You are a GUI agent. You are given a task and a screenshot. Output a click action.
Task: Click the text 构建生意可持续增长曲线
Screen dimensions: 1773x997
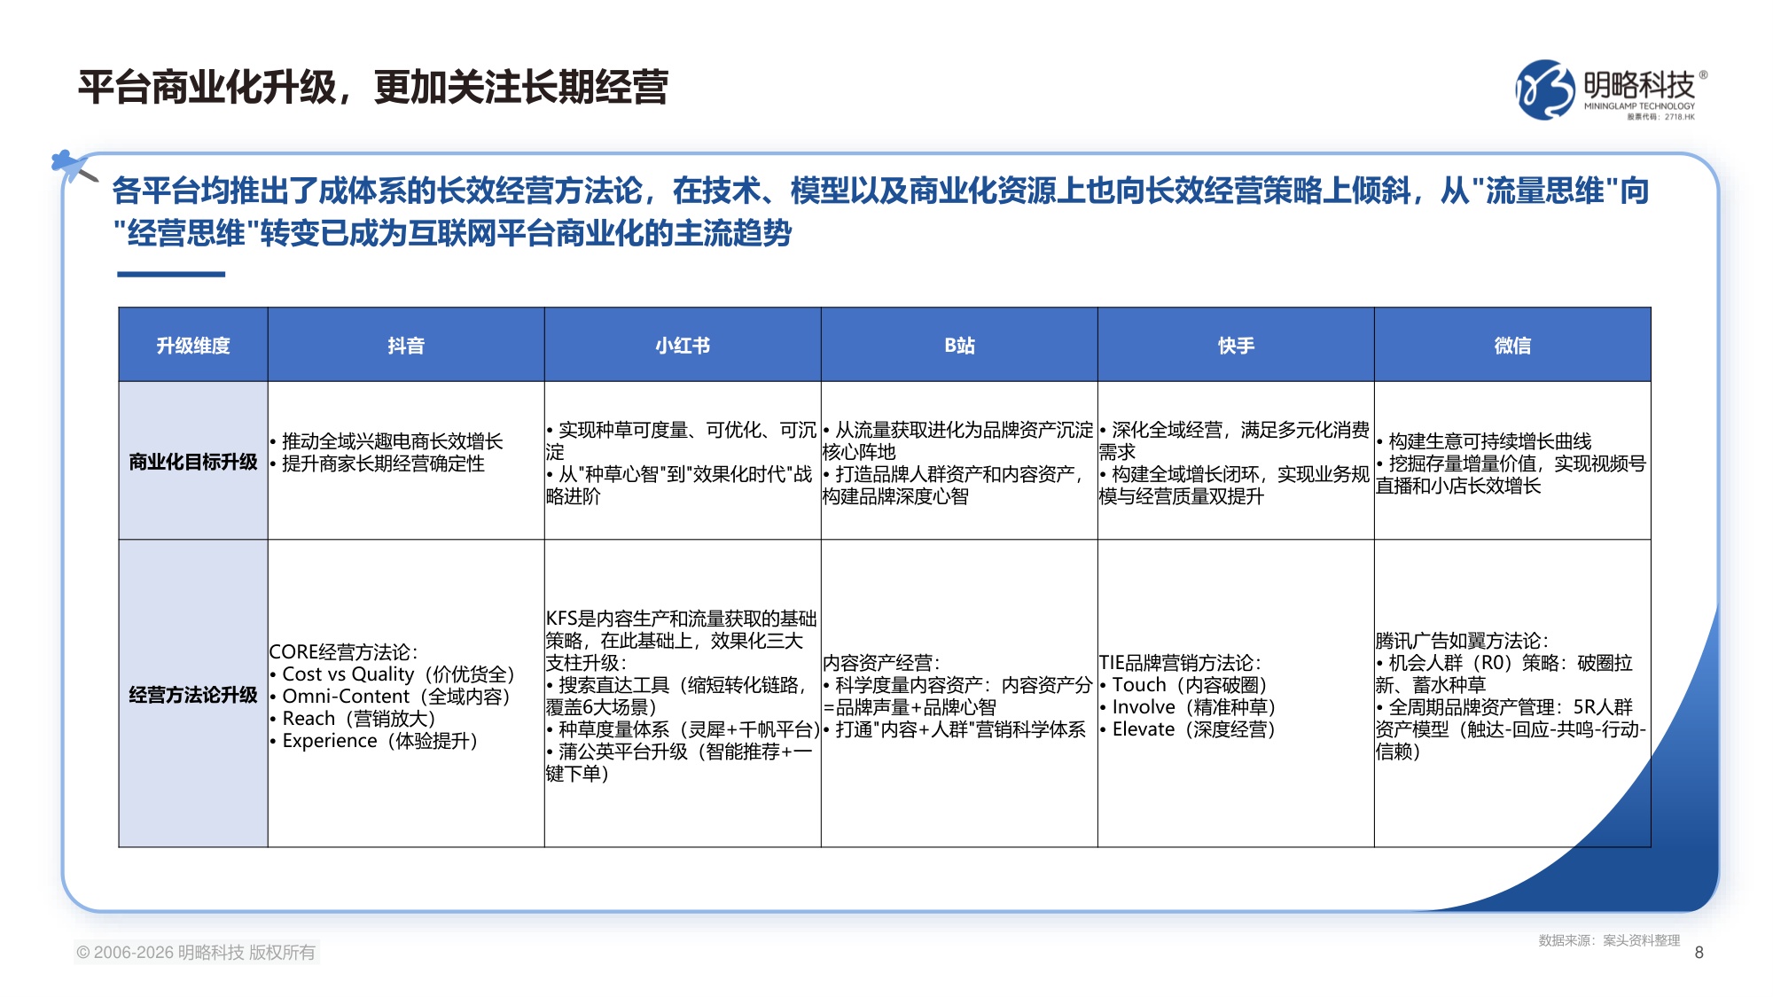coord(1490,441)
